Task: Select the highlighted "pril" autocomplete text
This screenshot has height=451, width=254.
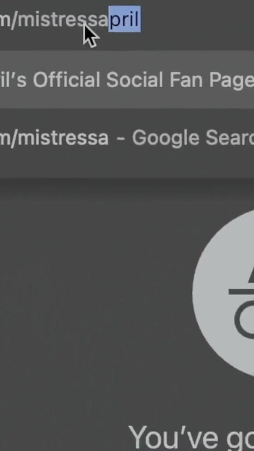Action: point(124,19)
